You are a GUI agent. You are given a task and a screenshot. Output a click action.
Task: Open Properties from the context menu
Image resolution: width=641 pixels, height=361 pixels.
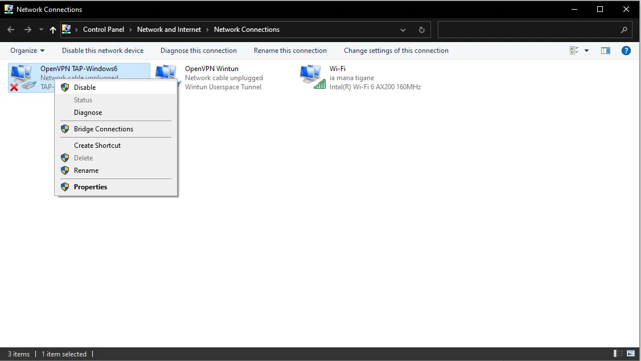(x=116, y=187)
